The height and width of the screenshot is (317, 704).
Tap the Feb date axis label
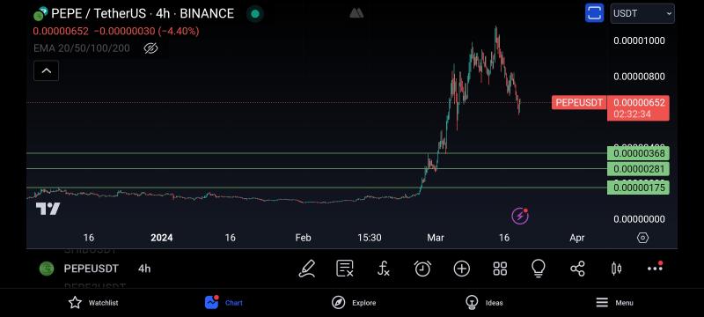[x=303, y=238]
